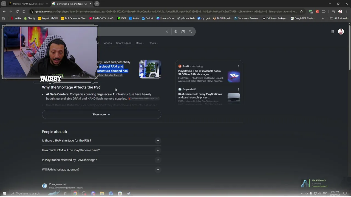The width and height of the screenshot is (351, 197).
Task: Expand 'Is PlayStation affected by RAM shortage?'
Action: pos(101,160)
